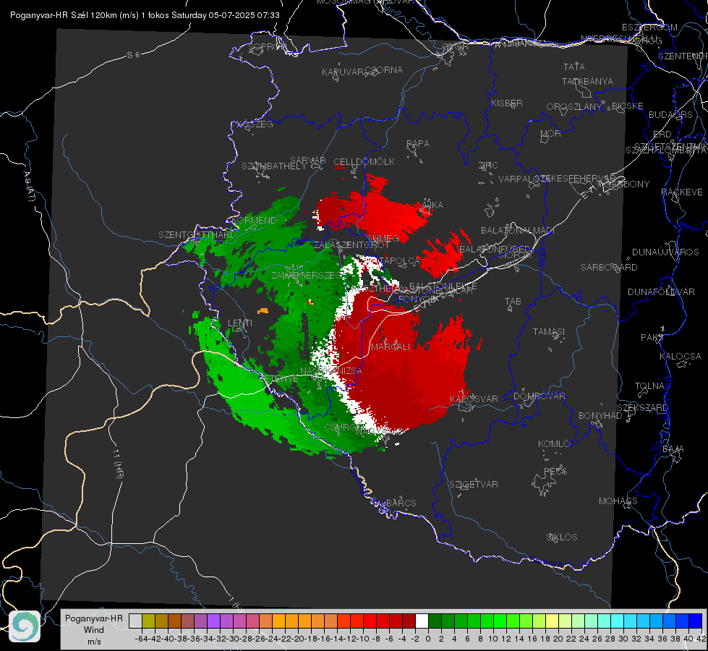Click the LENTI city label

[240, 323]
